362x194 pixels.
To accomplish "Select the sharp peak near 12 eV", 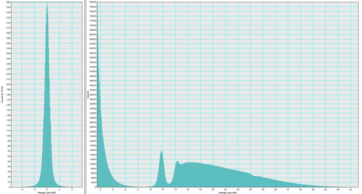I will coord(161,151).
